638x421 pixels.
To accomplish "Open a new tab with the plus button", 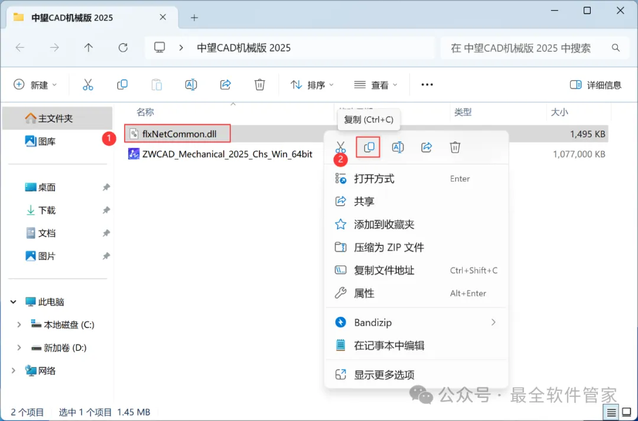I will coord(194,18).
